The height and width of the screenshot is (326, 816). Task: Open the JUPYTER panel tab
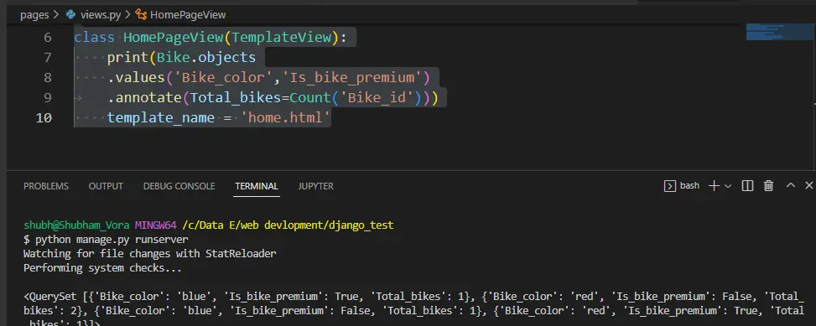[316, 186]
